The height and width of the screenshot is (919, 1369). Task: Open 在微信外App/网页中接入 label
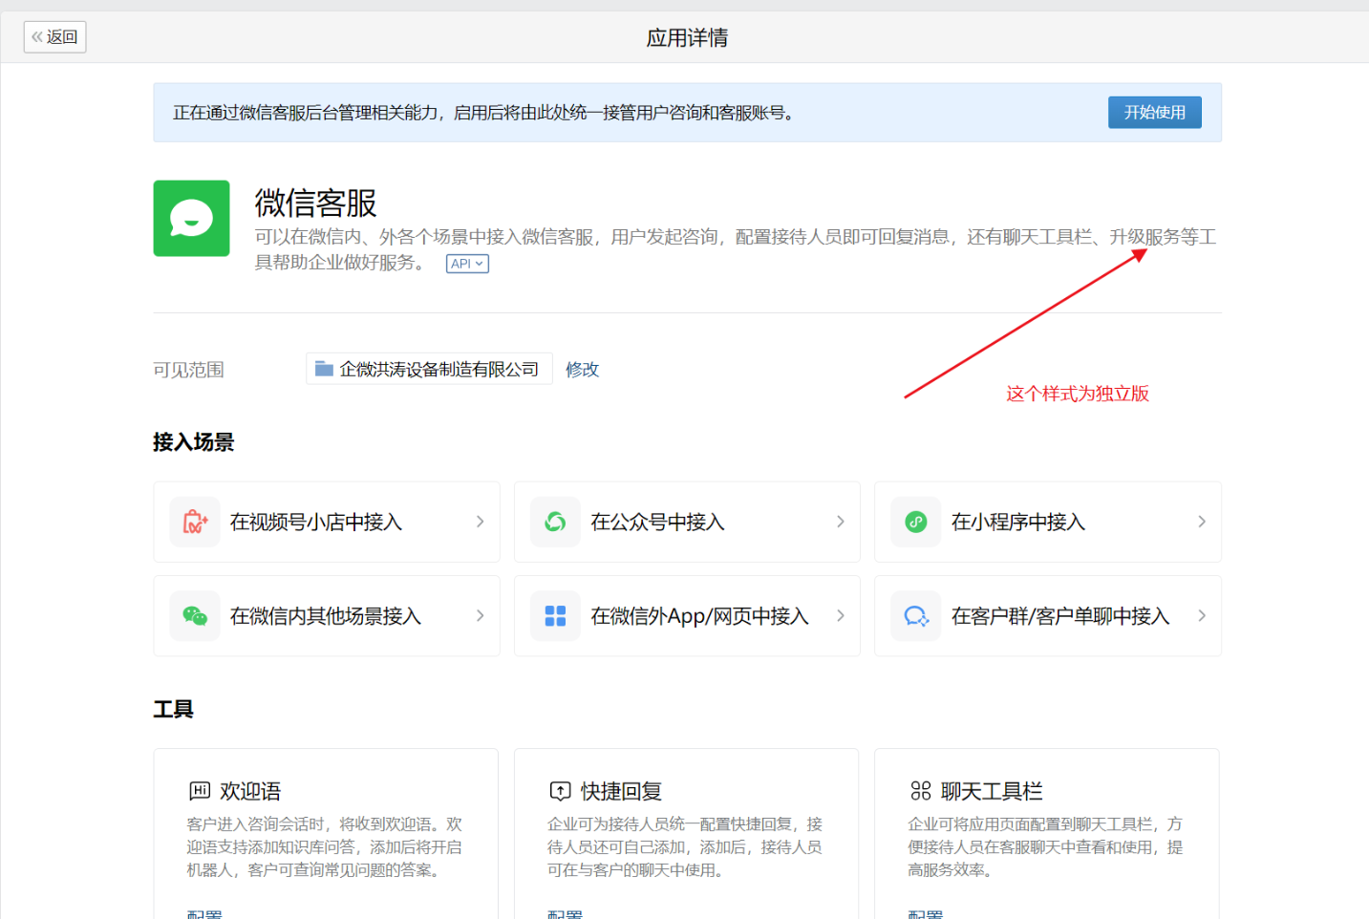coord(699,616)
